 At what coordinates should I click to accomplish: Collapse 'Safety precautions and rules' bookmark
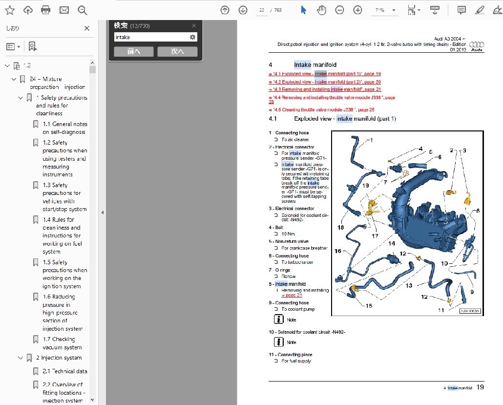click(x=20, y=98)
